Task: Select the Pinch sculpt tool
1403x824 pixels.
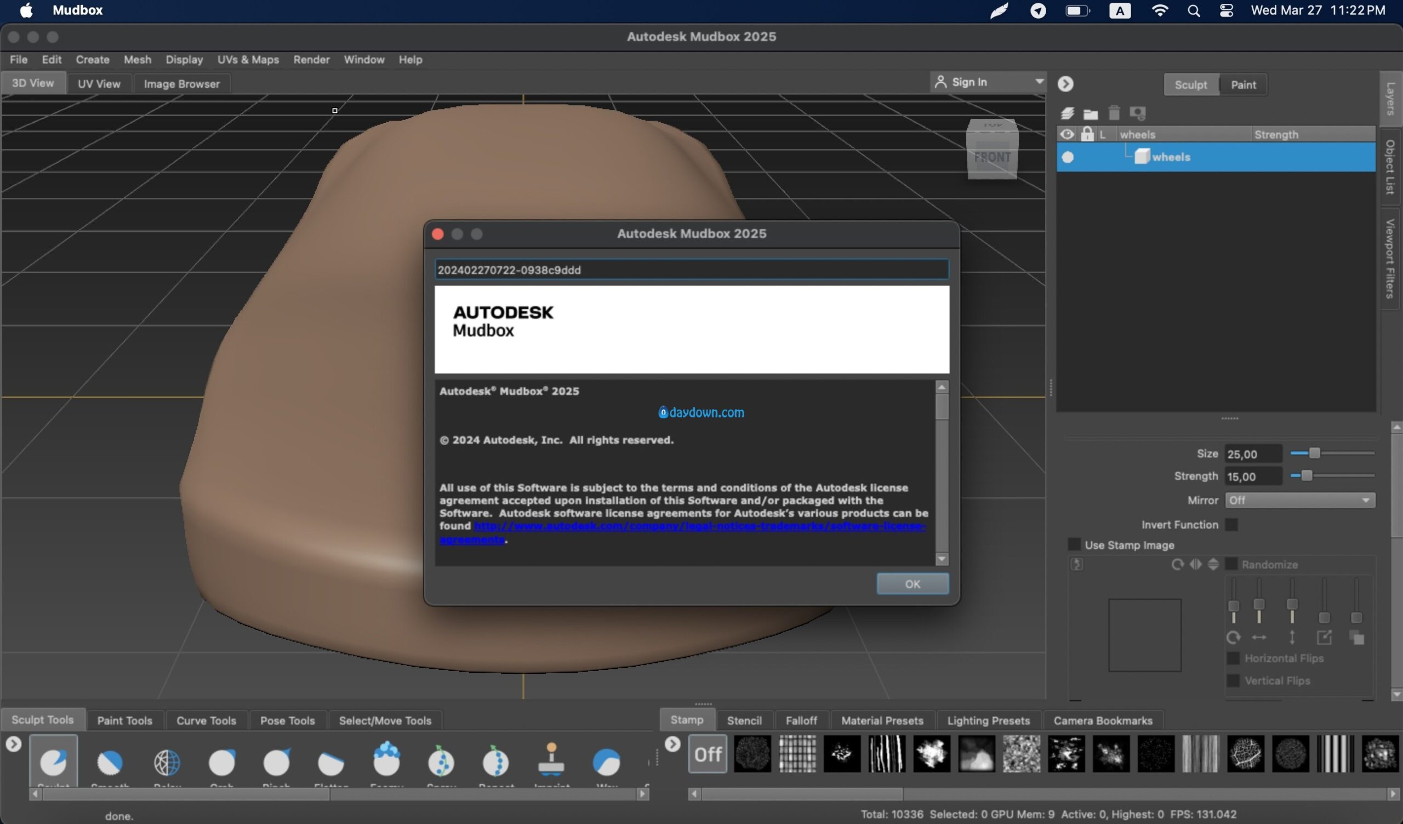Action: click(277, 762)
